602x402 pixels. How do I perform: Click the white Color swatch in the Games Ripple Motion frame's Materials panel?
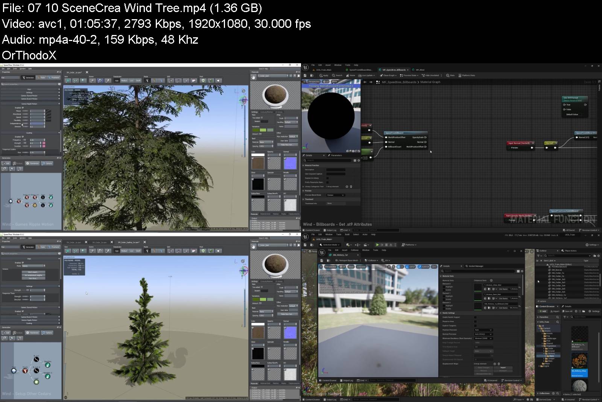pyautogui.click(x=258, y=155)
